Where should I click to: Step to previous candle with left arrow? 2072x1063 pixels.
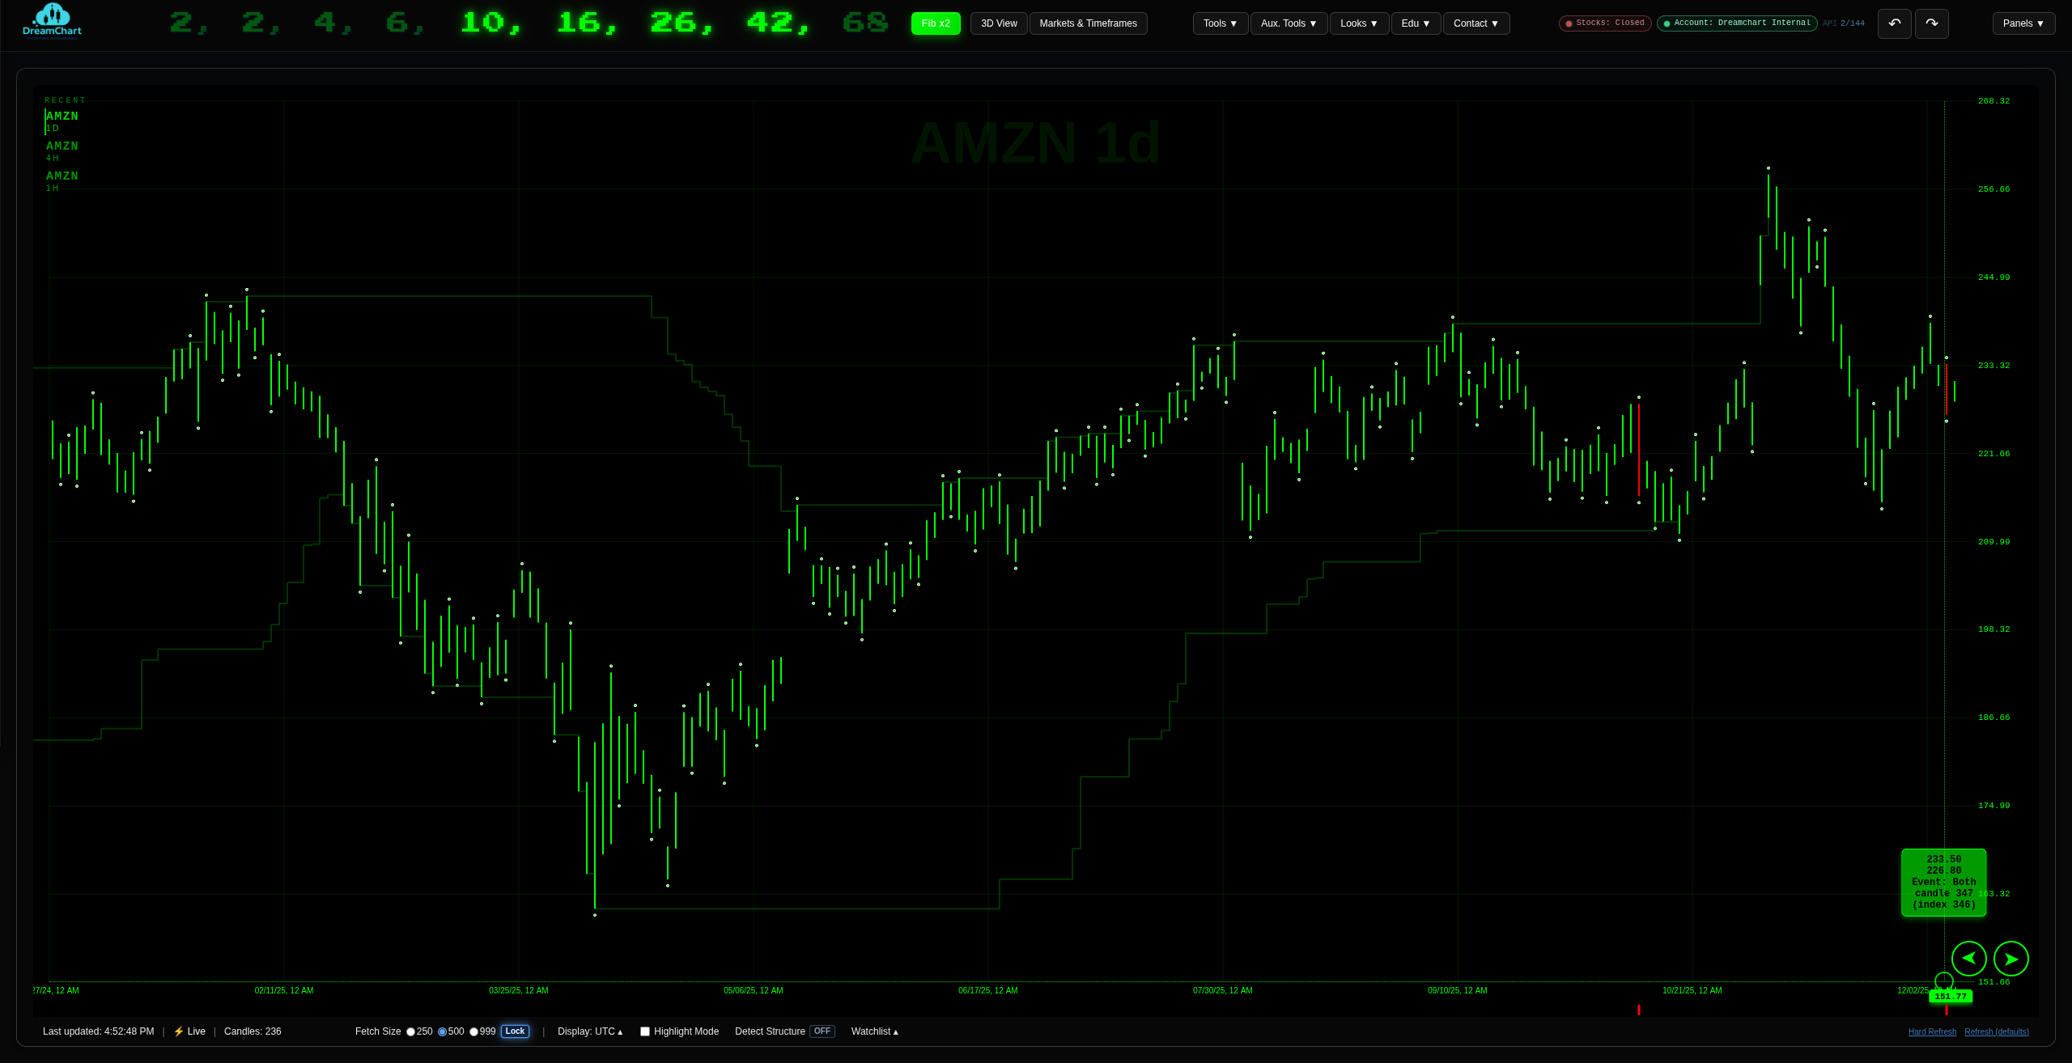pos(1968,959)
